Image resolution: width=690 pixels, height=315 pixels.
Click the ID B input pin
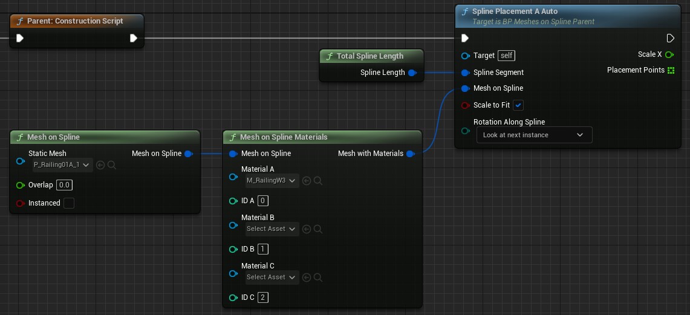[233, 250]
